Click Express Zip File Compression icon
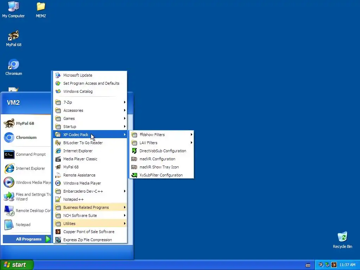The height and width of the screenshot is (270, 360). click(x=58, y=240)
